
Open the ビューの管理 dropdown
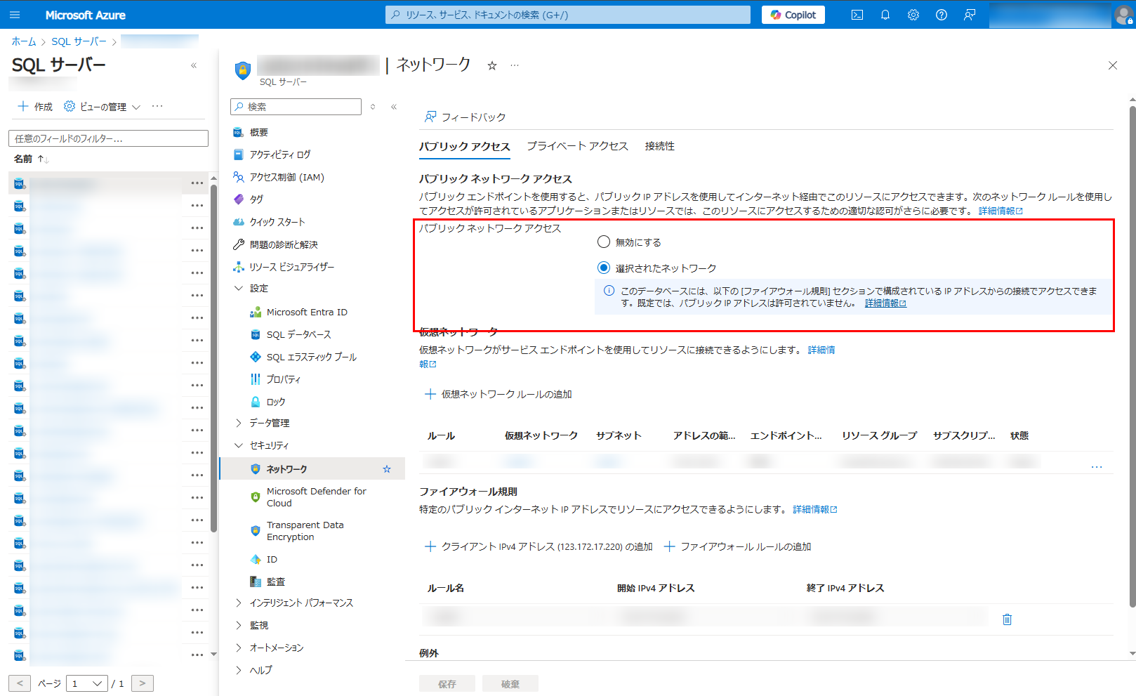[x=103, y=107]
